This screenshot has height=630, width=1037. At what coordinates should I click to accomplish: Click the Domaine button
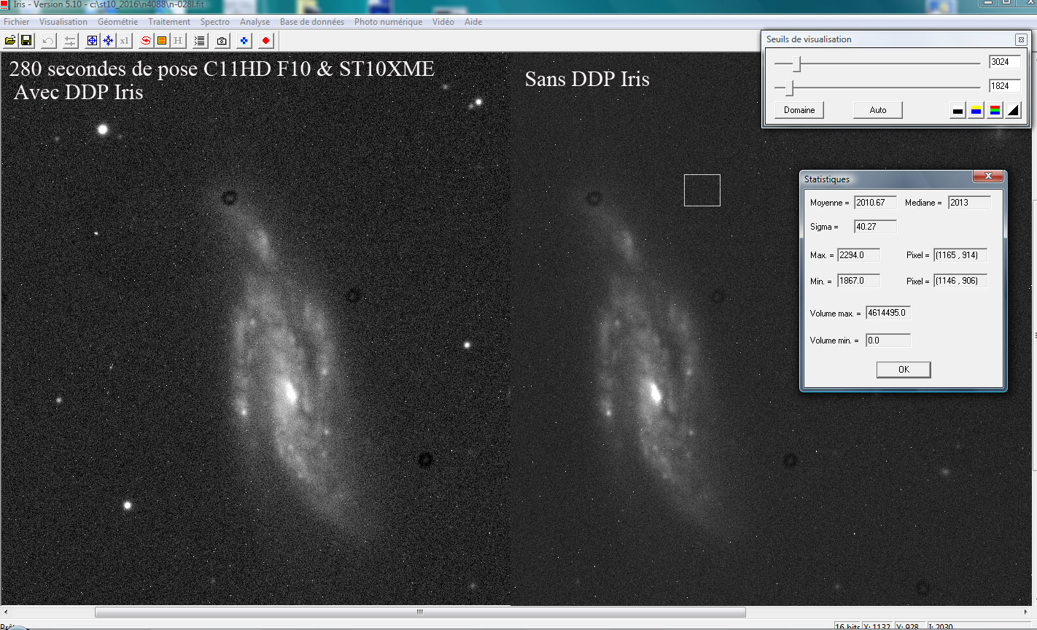pyautogui.click(x=799, y=110)
